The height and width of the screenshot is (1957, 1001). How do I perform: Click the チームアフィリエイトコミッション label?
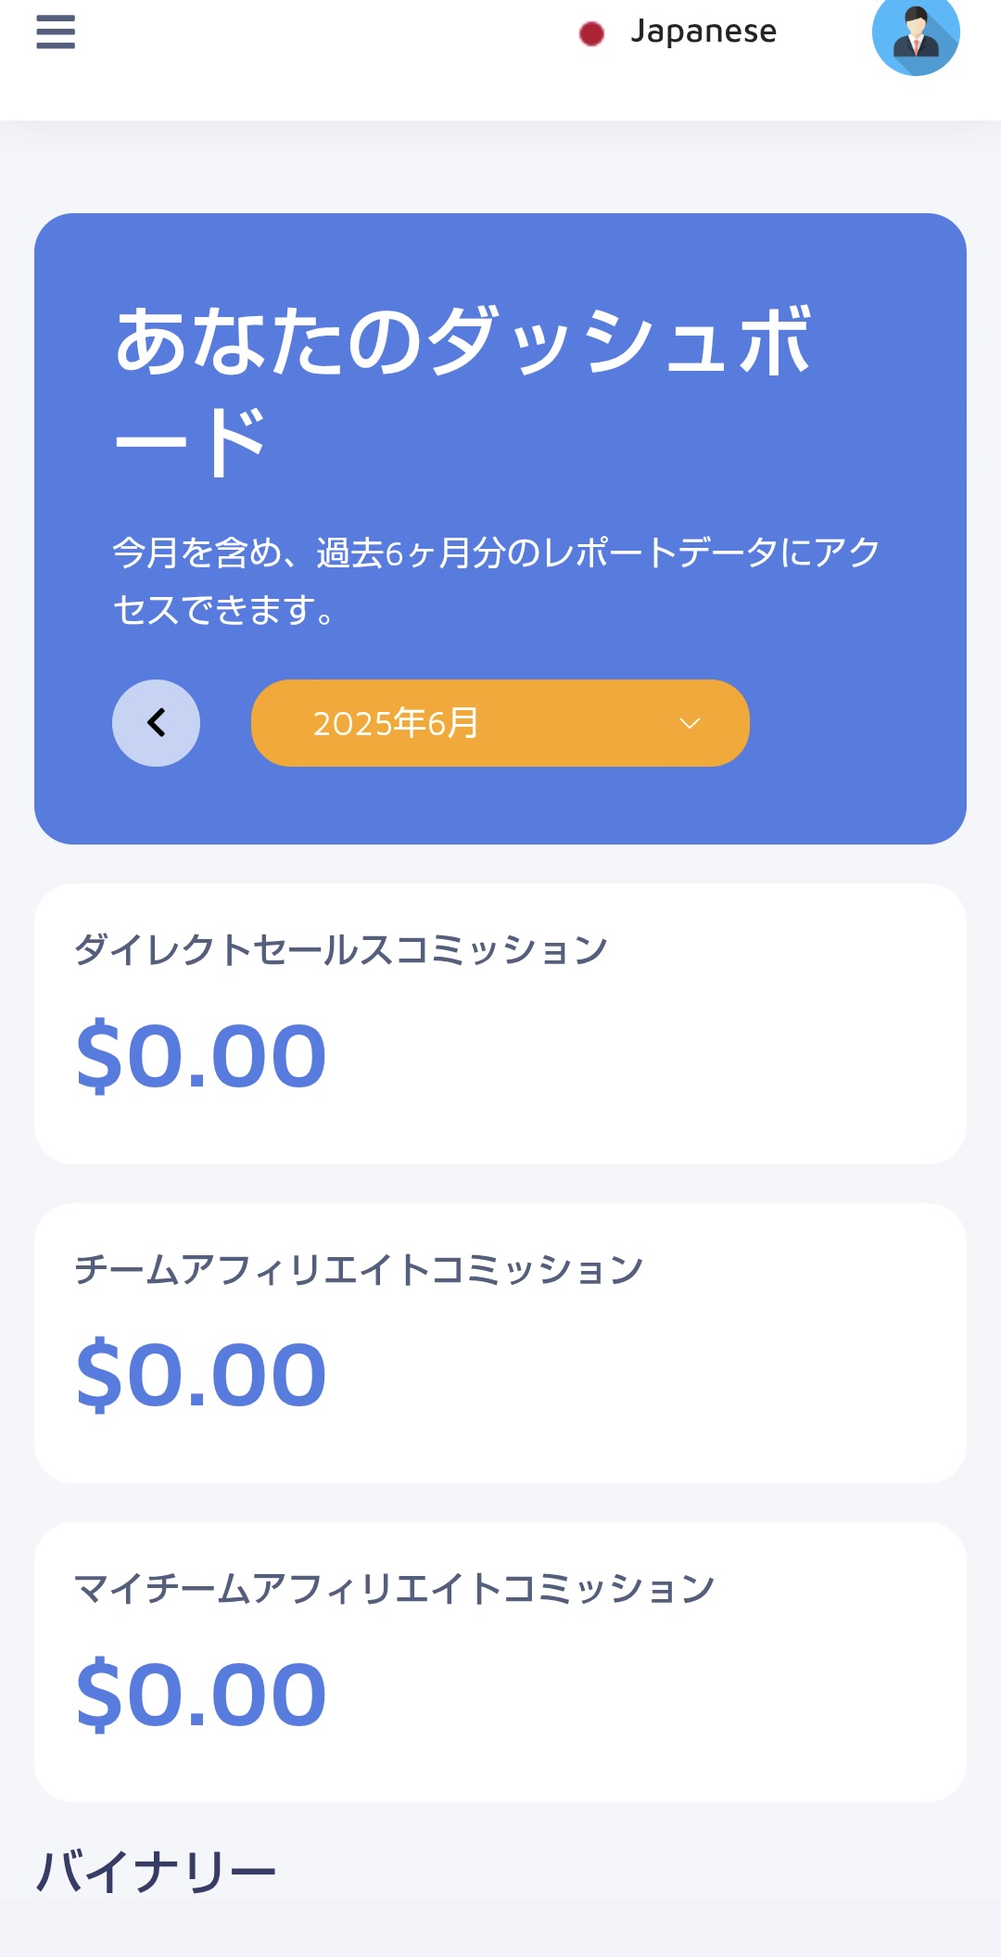click(x=359, y=1269)
